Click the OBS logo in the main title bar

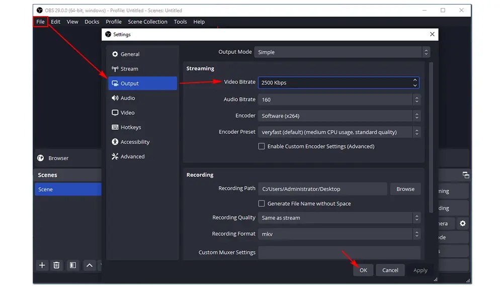click(x=39, y=10)
